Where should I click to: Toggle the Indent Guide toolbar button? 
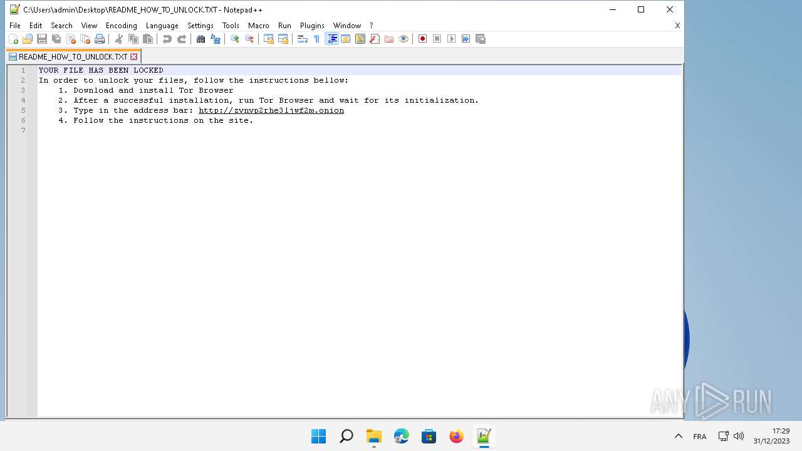332,39
